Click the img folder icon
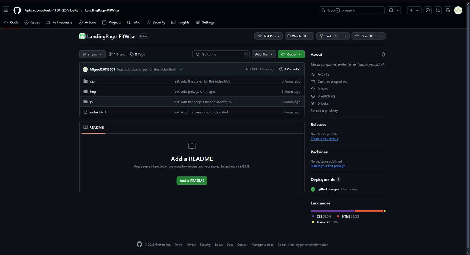 pyautogui.click(x=86, y=91)
